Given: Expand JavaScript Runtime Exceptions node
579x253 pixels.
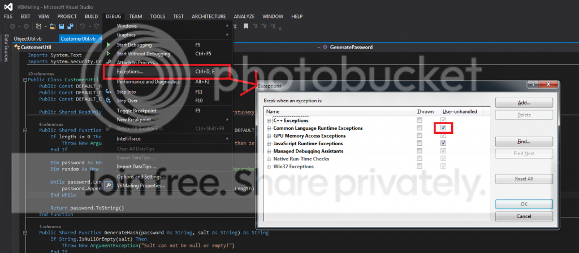Looking at the screenshot, I should coord(269,143).
